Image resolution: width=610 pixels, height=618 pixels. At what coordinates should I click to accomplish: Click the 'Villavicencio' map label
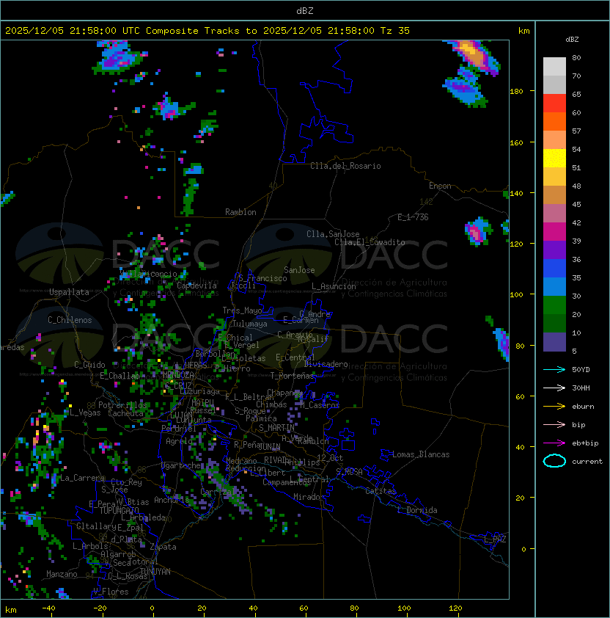[x=148, y=274]
